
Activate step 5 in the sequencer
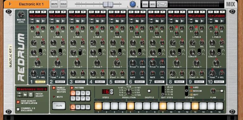pyautogui.click(x=130, y=106)
